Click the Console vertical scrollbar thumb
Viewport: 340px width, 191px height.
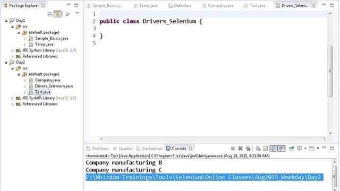tap(335, 177)
